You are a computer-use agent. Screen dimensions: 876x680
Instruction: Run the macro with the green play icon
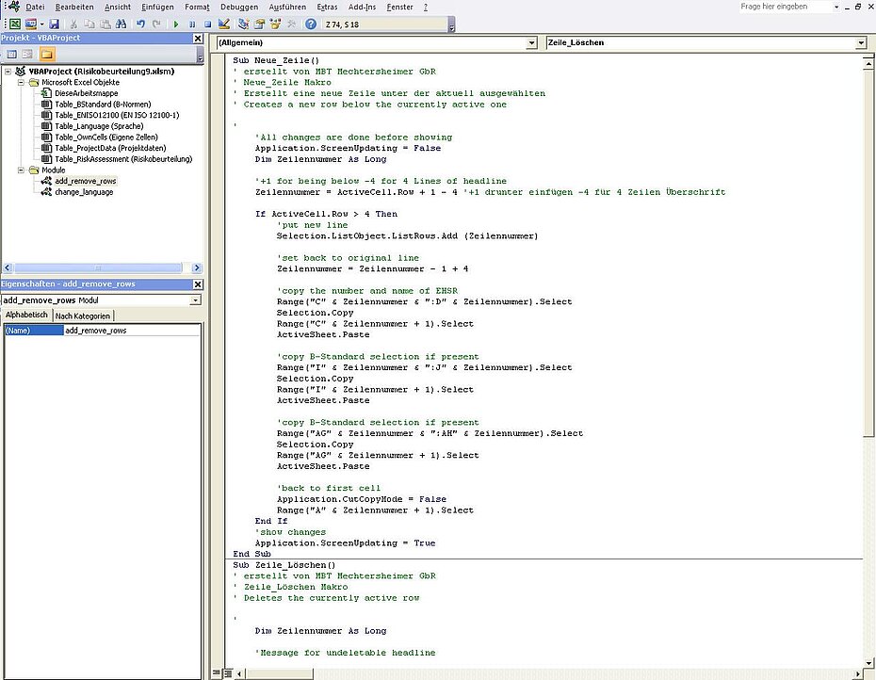point(176,24)
